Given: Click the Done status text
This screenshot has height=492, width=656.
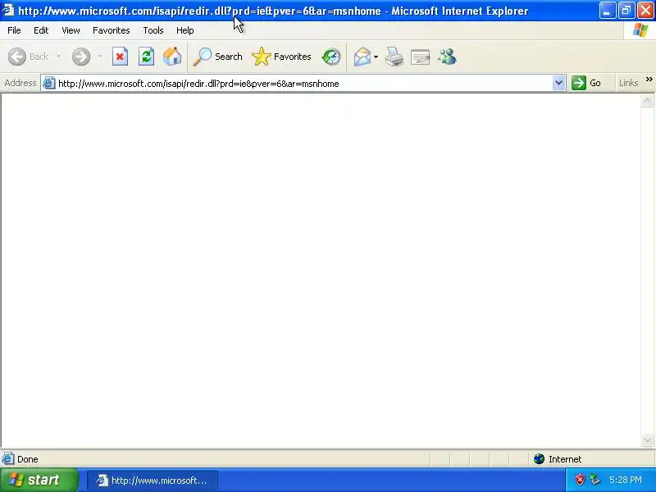Looking at the screenshot, I should pos(28,459).
